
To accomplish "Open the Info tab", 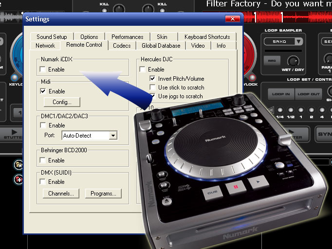I will point(221,46).
